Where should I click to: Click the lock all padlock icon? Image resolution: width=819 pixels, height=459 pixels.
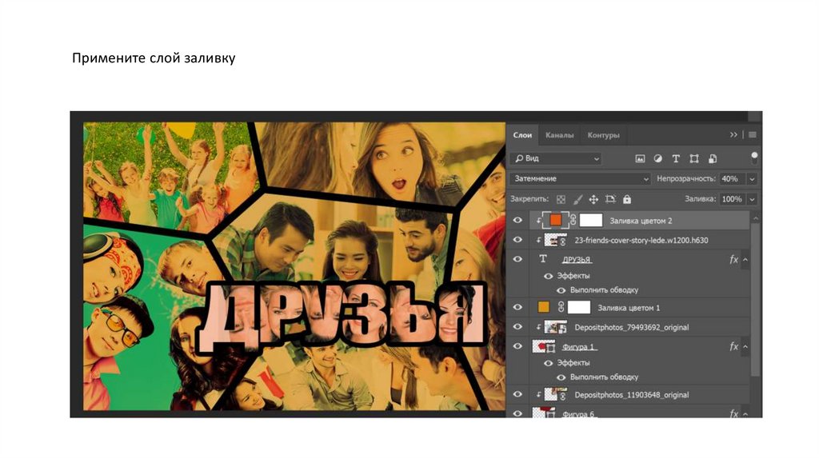tap(627, 199)
